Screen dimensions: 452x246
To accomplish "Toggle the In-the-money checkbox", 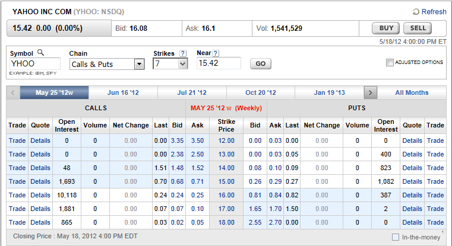I will [396, 237].
